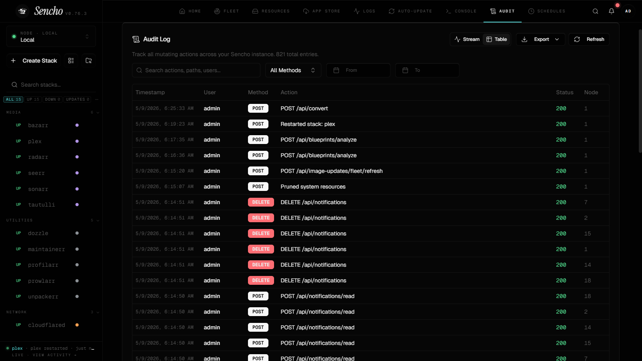Click the purple status dot for bazarr

(x=77, y=125)
